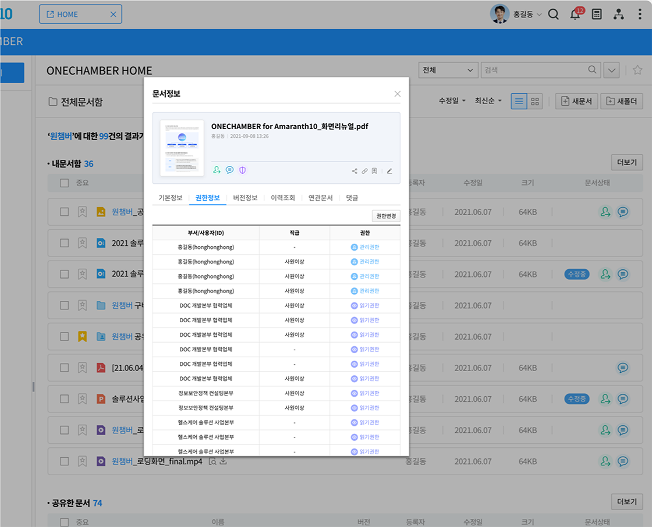Favorite this page with the star icon
Screen dimensions: 652x527
click(x=637, y=70)
